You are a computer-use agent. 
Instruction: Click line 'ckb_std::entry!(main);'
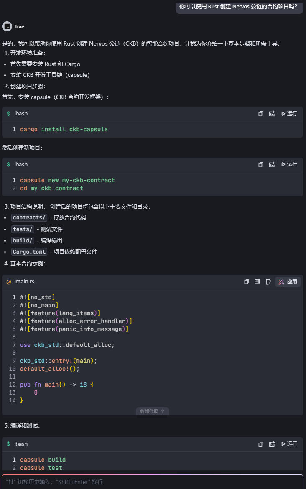[59, 361]
